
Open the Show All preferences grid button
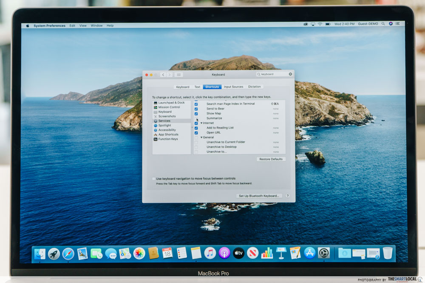coord(179,75)
